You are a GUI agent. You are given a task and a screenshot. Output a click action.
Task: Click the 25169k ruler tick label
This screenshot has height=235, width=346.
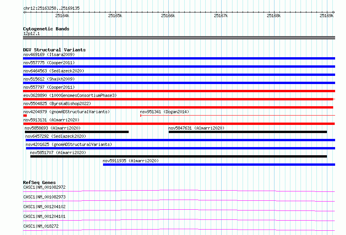point(327,16)
